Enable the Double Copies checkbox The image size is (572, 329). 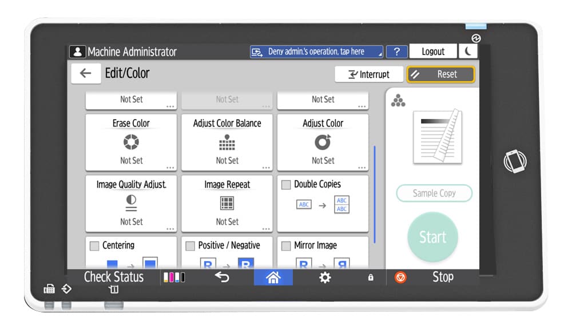(286, 185)
